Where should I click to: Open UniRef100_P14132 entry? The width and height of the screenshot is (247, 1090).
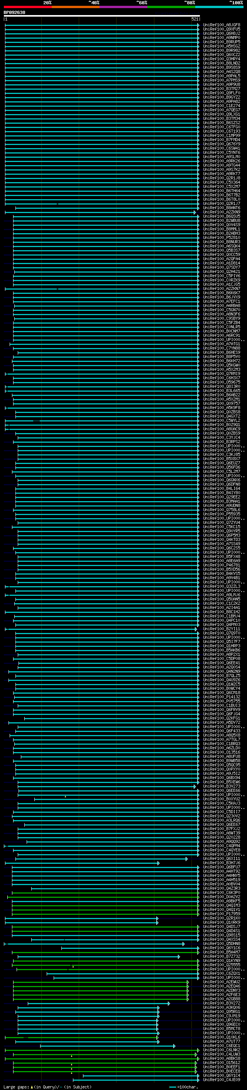222,697
